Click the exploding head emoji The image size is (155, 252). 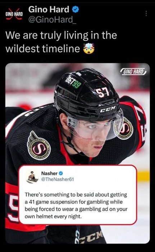point(89,49)
